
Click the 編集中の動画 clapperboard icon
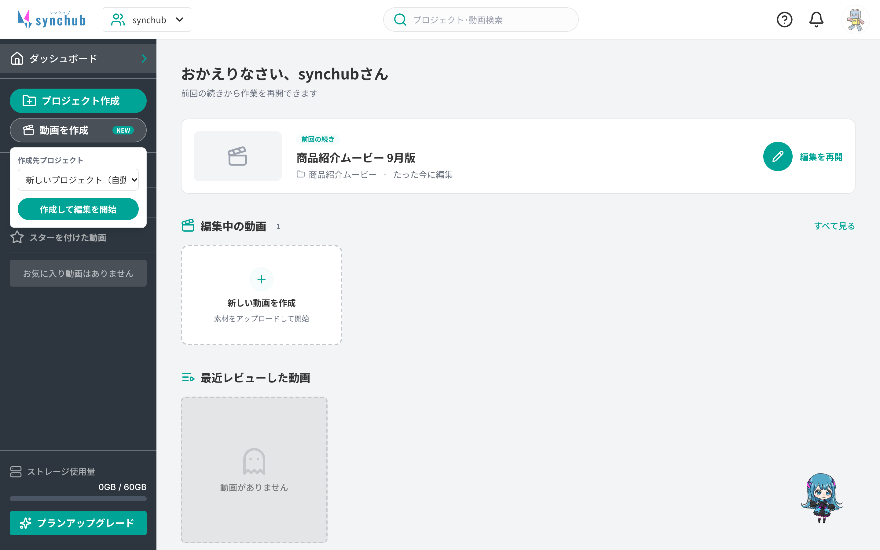pyautogui.click(x=188, y=226)
